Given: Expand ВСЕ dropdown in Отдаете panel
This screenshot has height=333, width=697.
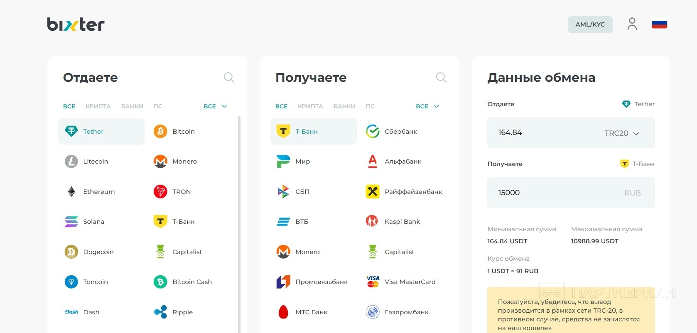Looking at the screenshot, I should pos(215,106).
